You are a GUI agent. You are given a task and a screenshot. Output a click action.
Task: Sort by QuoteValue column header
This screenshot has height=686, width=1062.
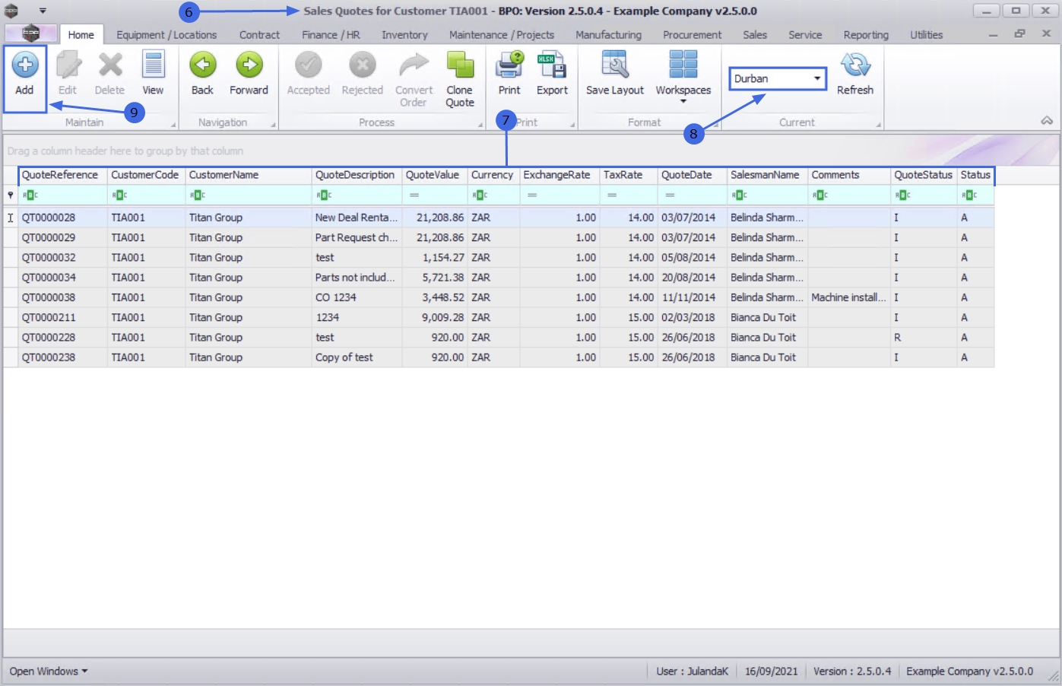[x=435, y=175]
